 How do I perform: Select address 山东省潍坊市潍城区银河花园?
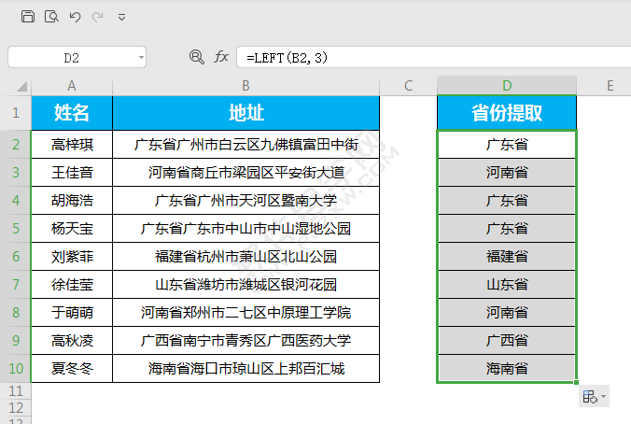(x=245, y=285)
